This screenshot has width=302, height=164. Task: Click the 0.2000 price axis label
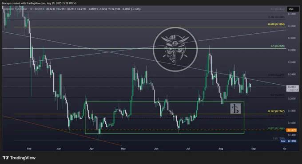[x=292, y=99]
